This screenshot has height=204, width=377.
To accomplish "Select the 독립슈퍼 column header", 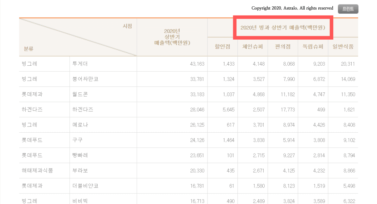I will pos(313,47).
